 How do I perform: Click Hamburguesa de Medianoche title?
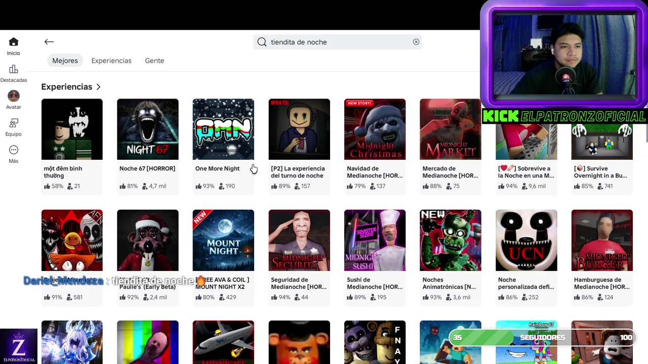point(602,283)
